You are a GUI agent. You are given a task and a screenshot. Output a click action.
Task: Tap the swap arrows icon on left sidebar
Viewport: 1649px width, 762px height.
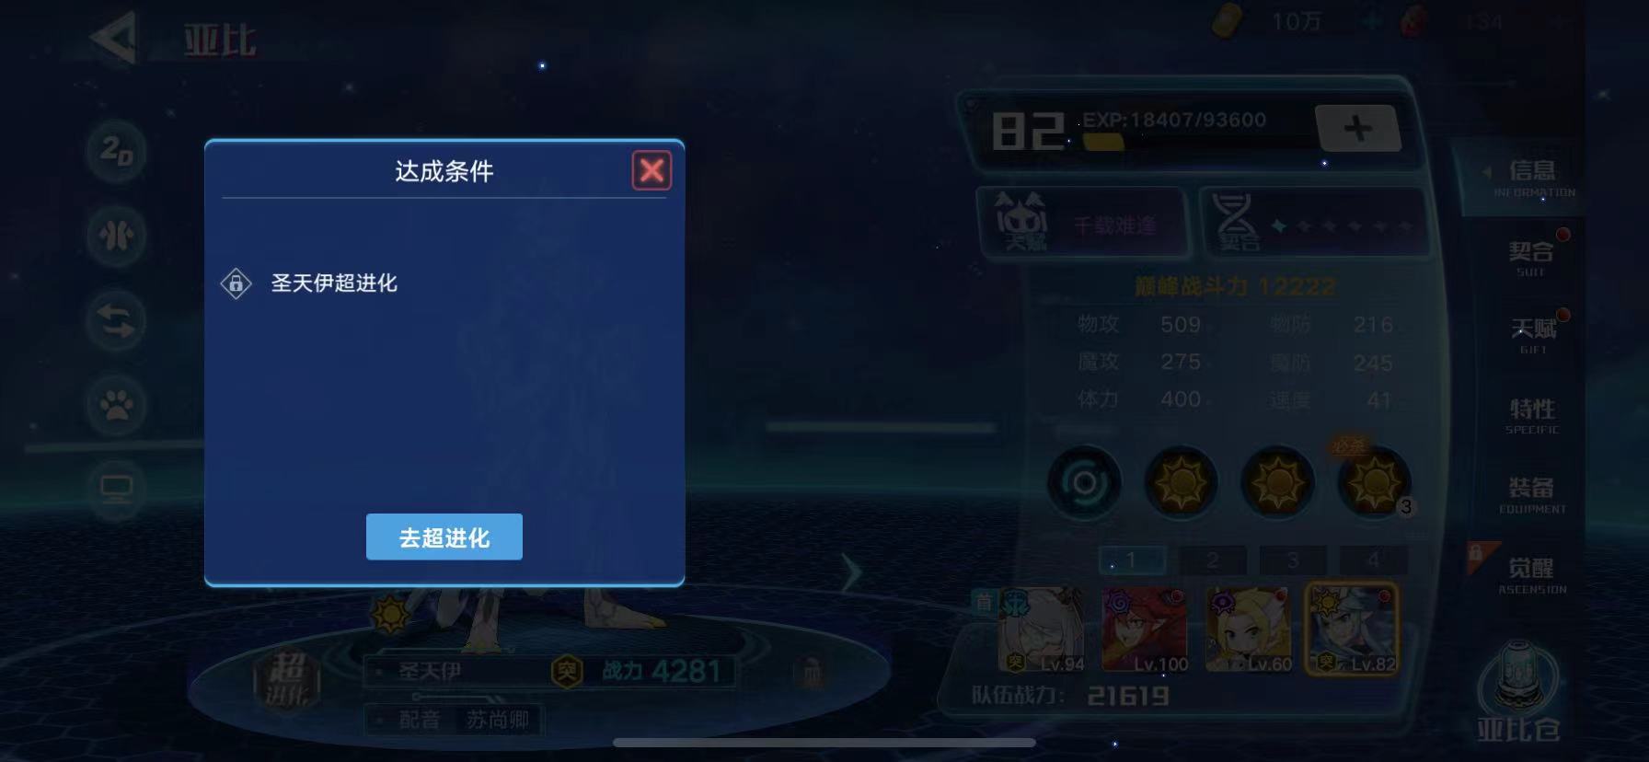pyautogui.click(x=117, y=321)
